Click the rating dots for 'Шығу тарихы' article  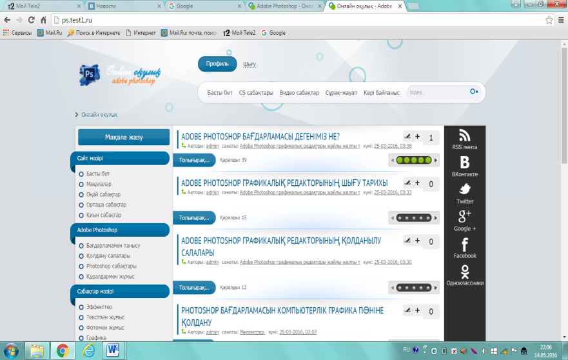414,218
